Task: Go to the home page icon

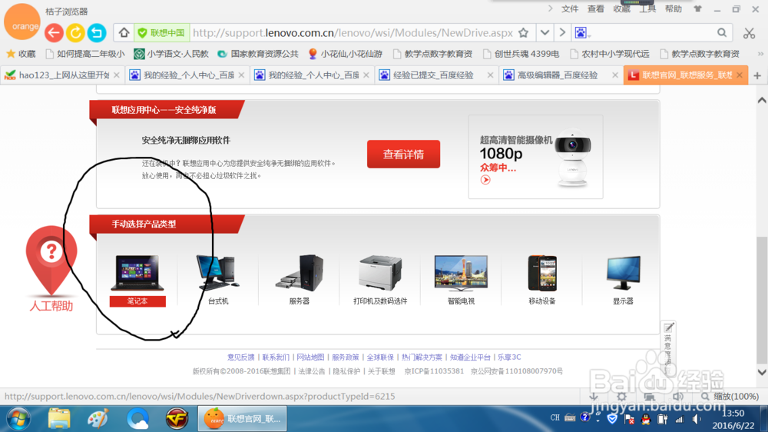Action: click(x=124, y=33)
